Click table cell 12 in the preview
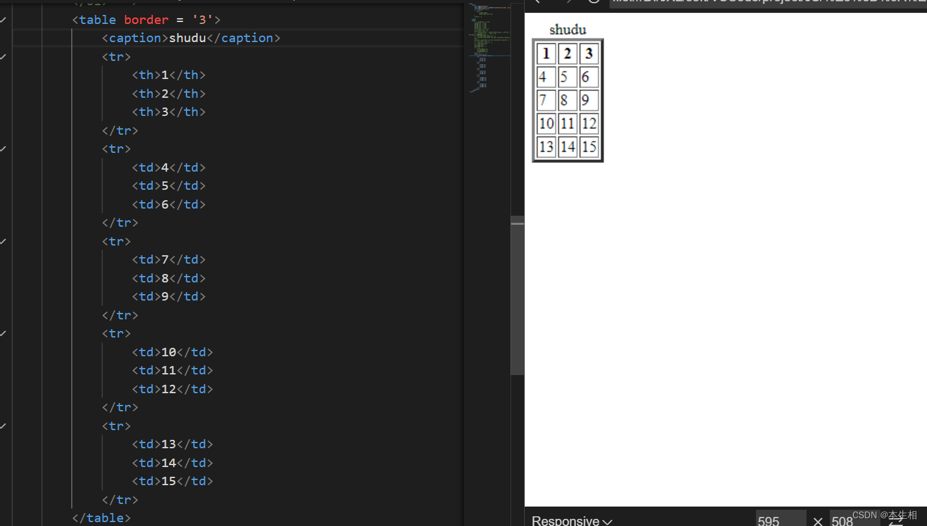The width and height of the screenshot is (927, 526). pos(589,123)
